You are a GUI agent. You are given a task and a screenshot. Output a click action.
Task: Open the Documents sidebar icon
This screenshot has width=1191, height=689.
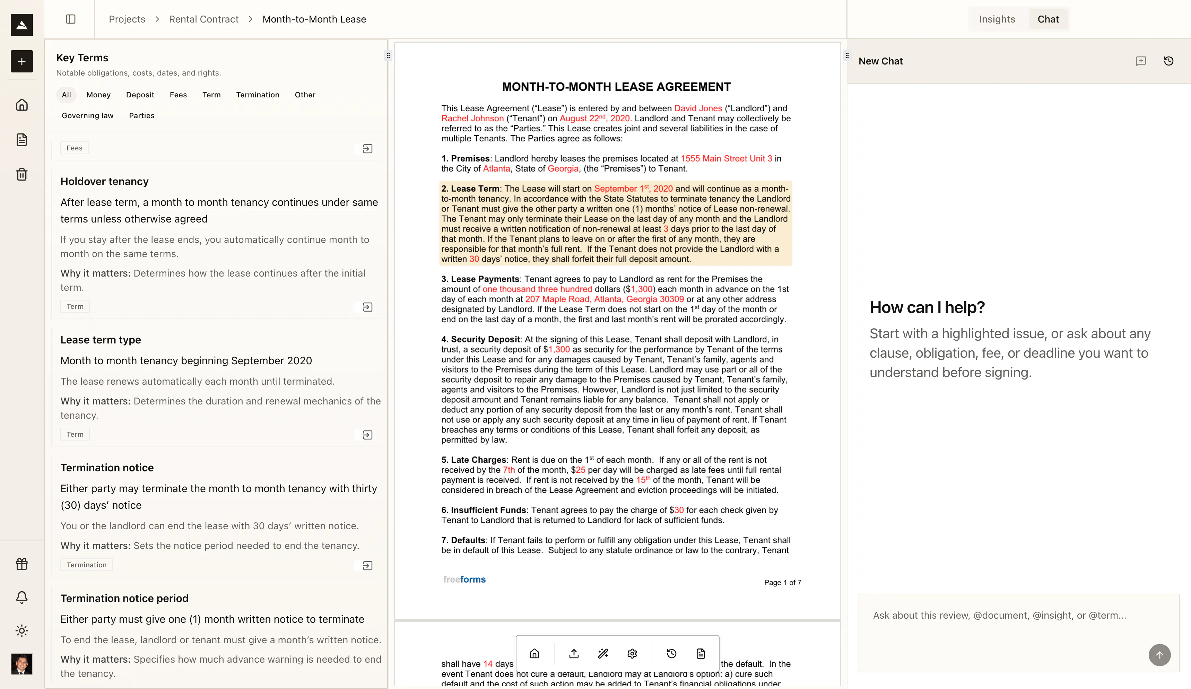click(22, 139)
